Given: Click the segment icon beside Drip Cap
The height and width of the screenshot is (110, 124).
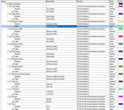Looking at the screenshot, I should [10, 82].
